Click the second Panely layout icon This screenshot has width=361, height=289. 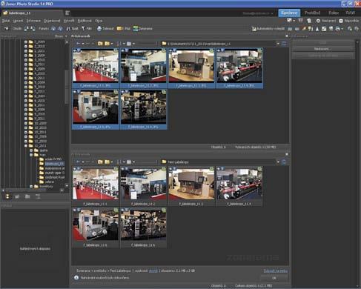click(60, 29)
